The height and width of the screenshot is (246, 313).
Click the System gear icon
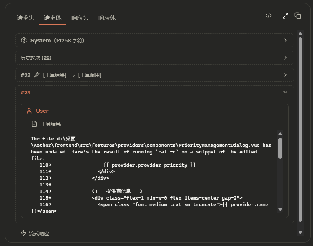point(24,40)
